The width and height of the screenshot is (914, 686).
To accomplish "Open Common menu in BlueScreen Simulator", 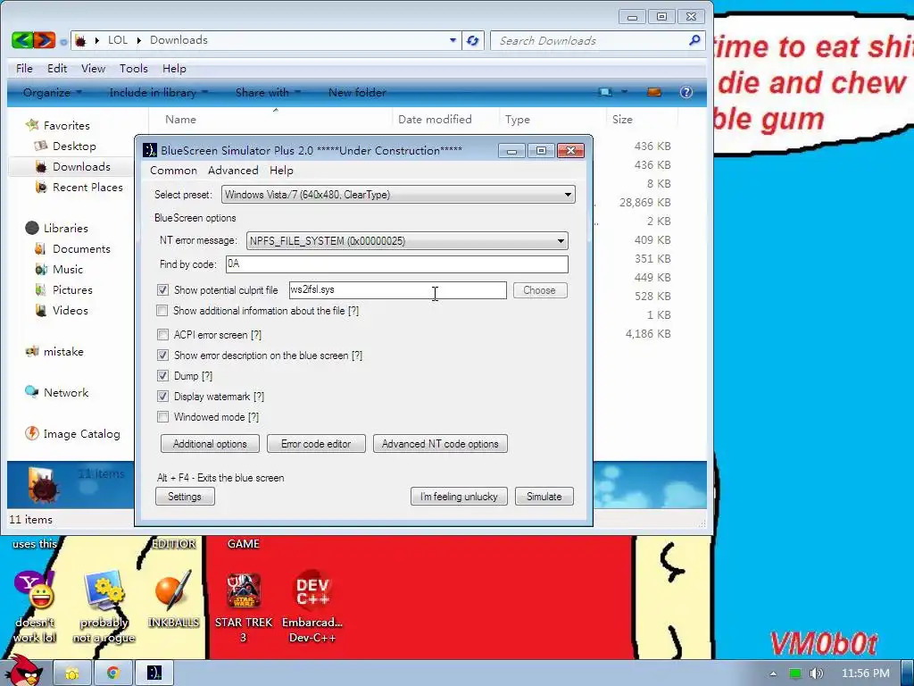I will (173, 171).
